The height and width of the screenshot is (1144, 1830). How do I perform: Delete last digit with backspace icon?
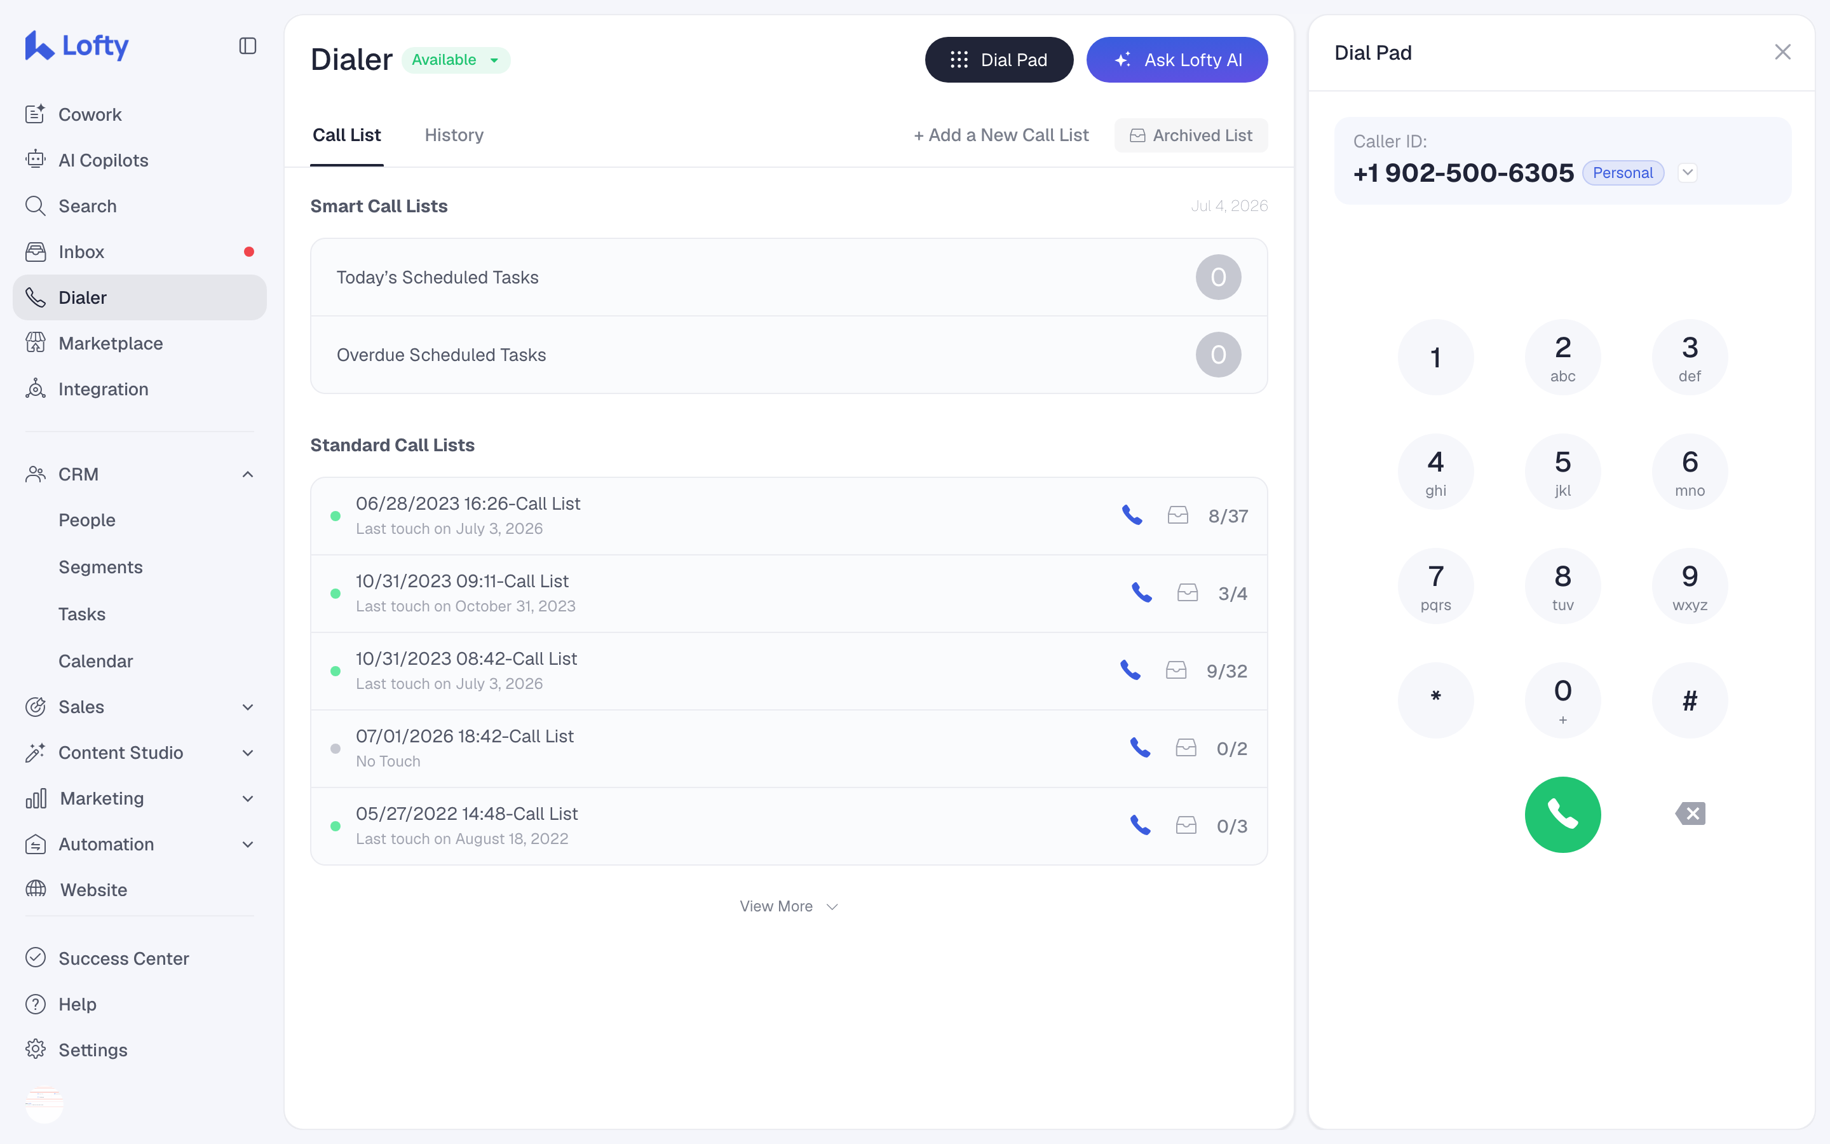click(x=1690, y=814)
